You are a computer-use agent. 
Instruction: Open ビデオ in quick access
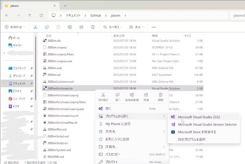coord(14,106)
